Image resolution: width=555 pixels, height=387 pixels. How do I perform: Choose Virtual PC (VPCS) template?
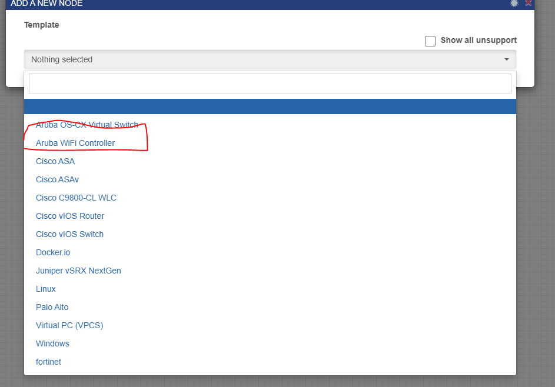click(x=270, y=325)
